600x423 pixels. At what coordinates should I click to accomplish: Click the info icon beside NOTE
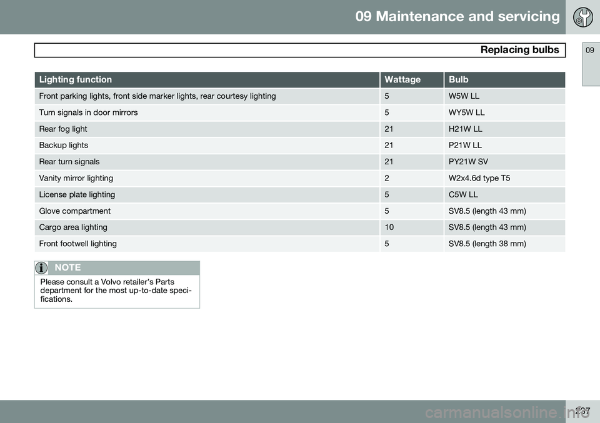(x=41, y=267)
